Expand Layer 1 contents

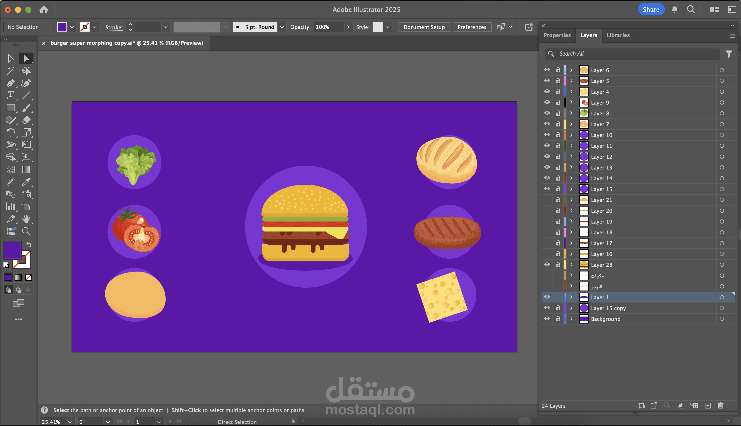(x=571, y=297)
